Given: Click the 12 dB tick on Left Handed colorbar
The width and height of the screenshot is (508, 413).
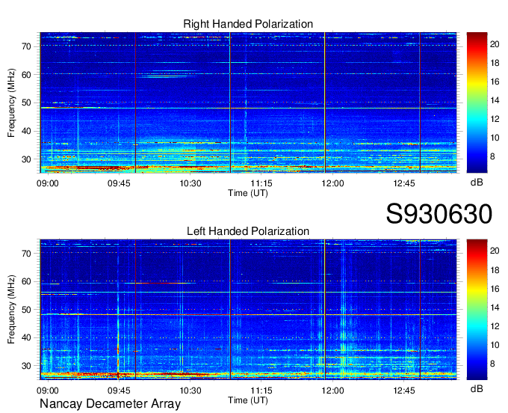Looking at the screenshot, I should coord(495,326).
